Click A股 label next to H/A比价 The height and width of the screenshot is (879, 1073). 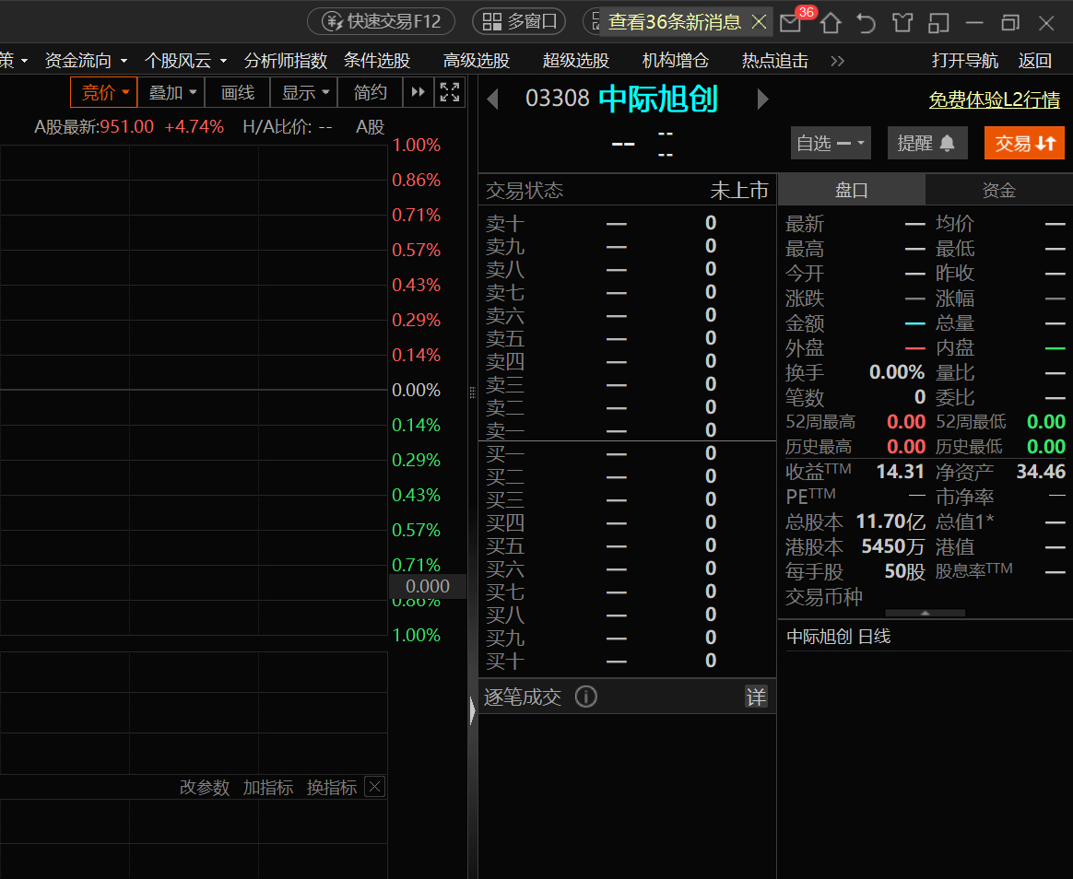click(371, 127)
